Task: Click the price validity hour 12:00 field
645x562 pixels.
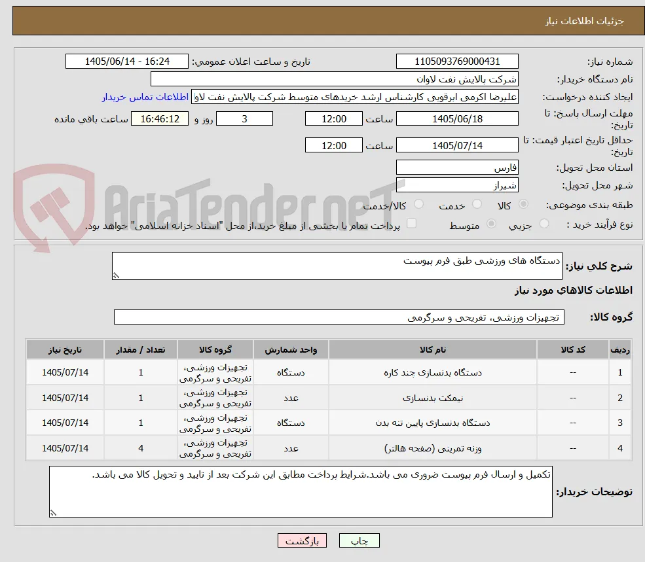Action: pos(333,145)
